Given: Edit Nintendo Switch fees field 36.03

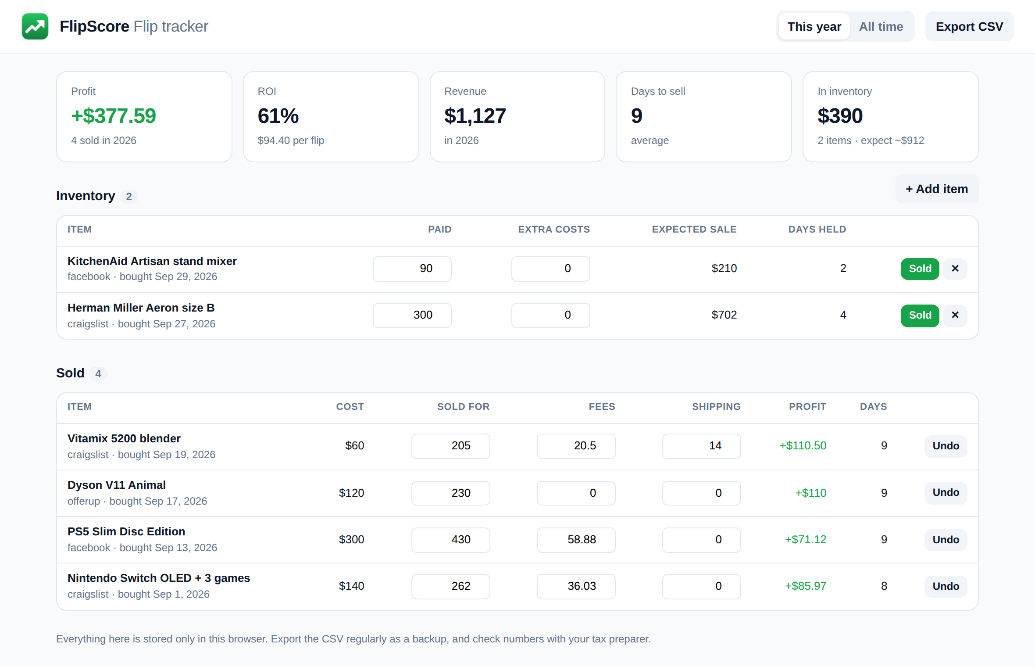Looking at the screenshot, I should coord(576,586).
